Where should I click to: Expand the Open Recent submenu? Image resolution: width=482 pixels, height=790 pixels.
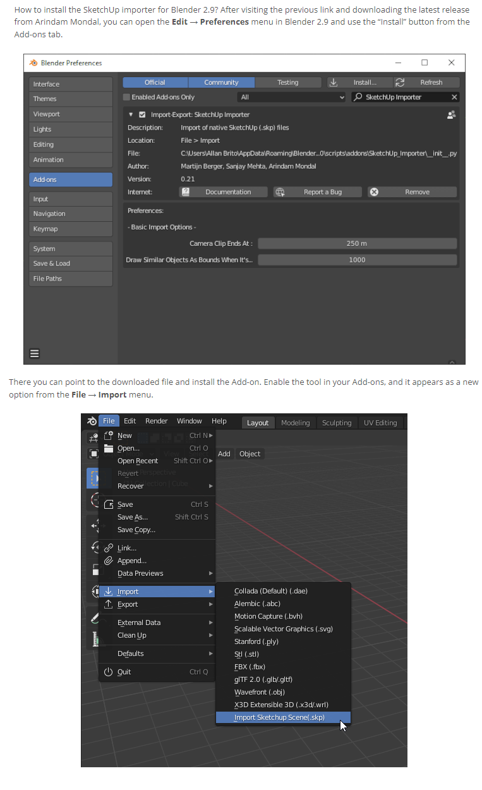tap(157, 461)
